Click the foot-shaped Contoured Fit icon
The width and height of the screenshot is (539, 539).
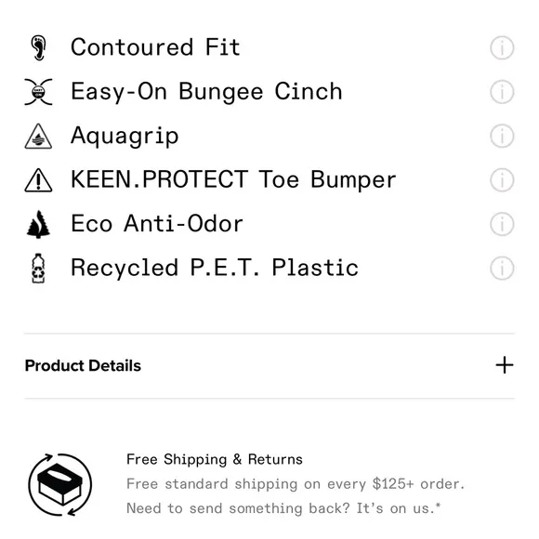tap(38, 47)
